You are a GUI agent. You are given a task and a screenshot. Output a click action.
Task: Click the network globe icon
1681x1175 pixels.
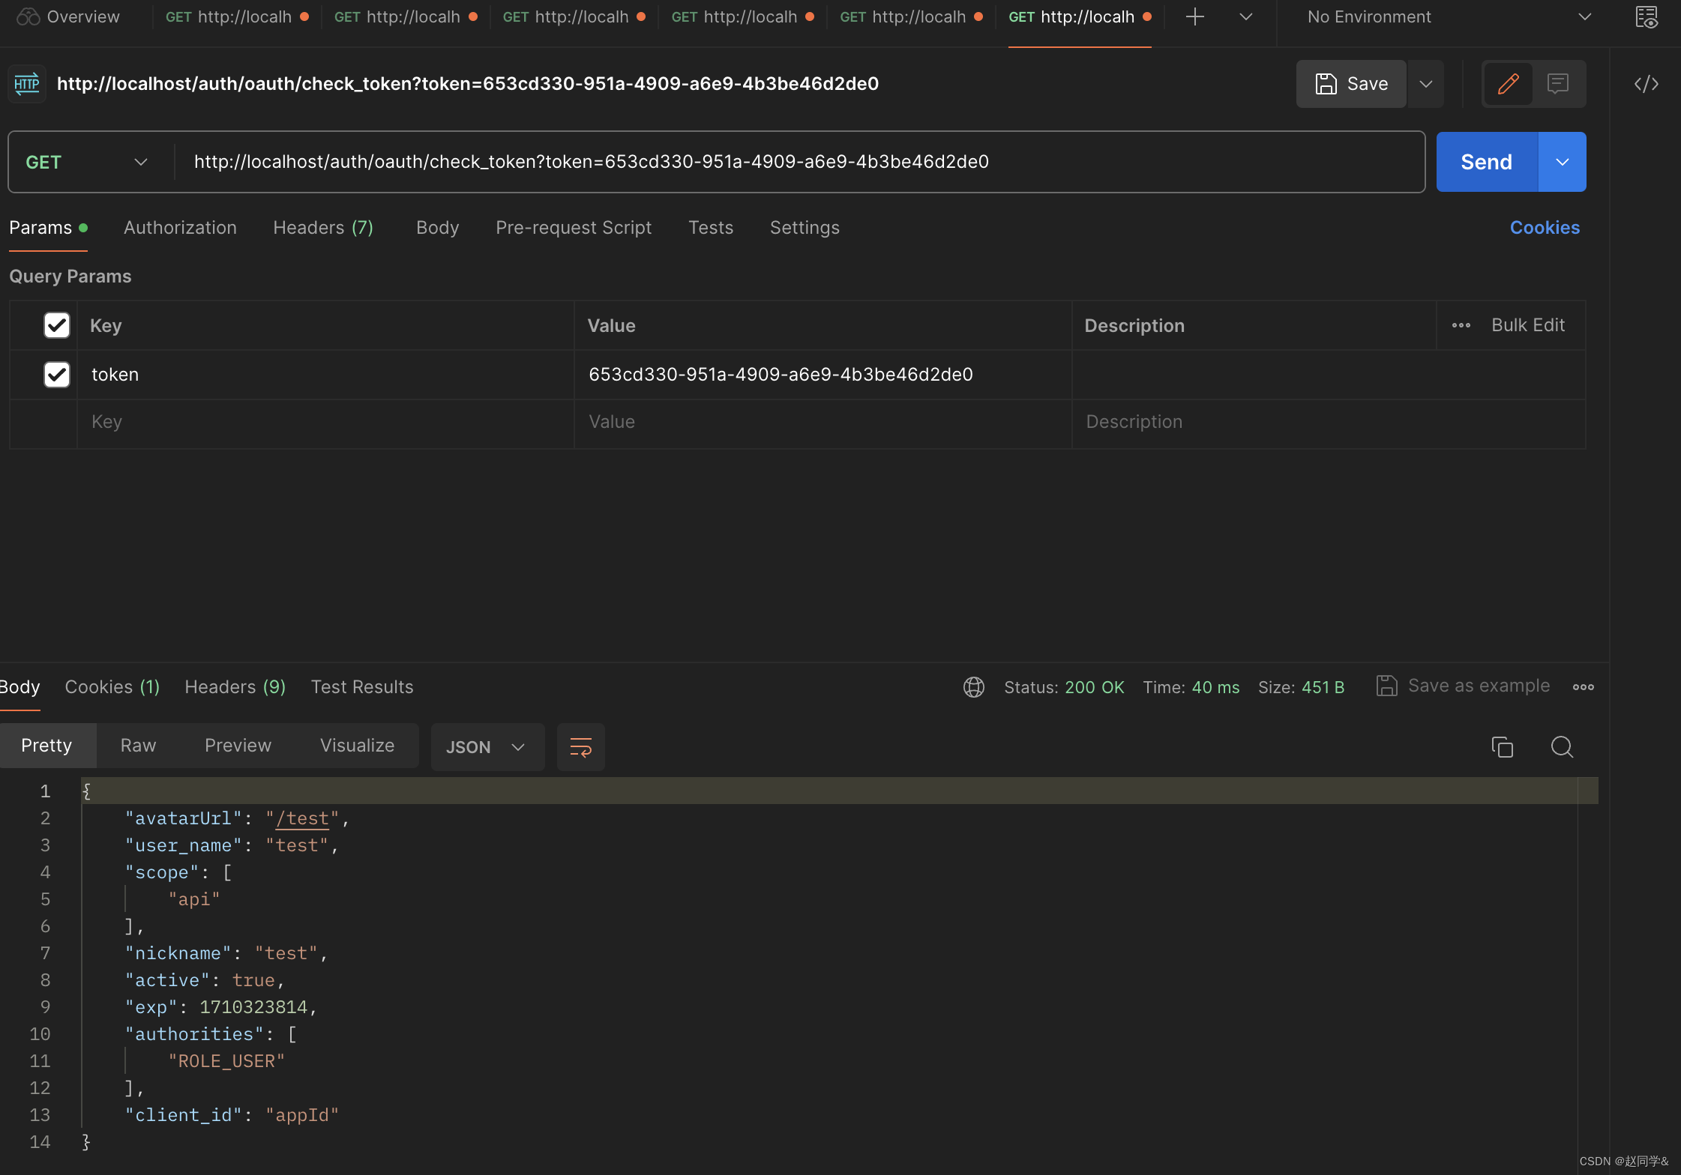973,686
